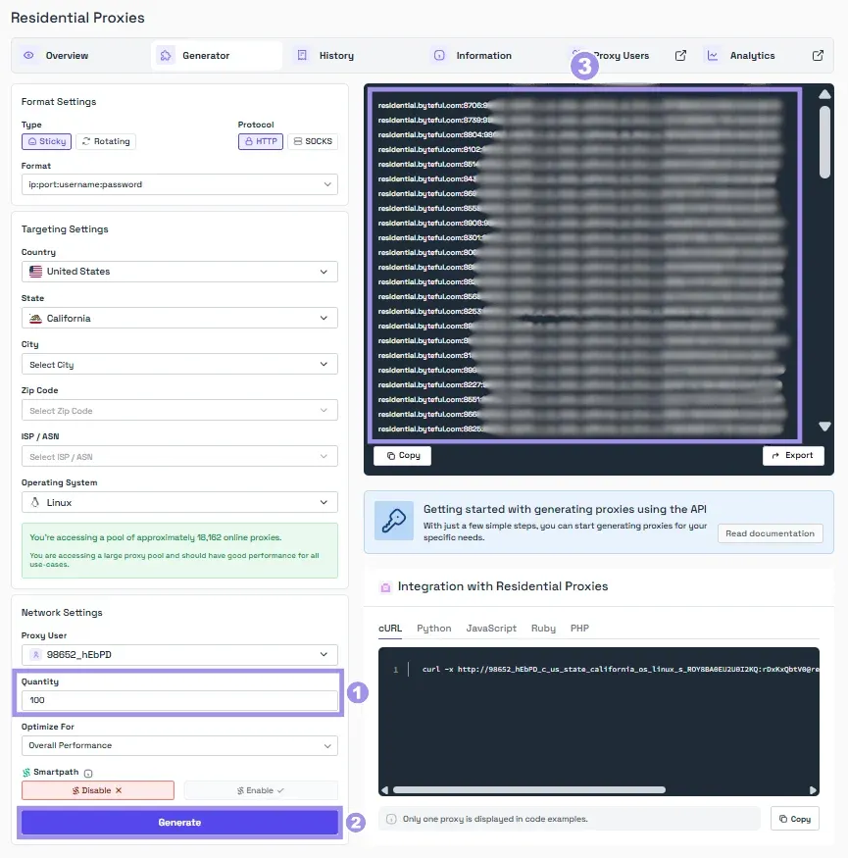Image resolution: width=848 pixels, height=858 pixels.
Task: Click info icon beside code example note
Action: pos(391,819)
